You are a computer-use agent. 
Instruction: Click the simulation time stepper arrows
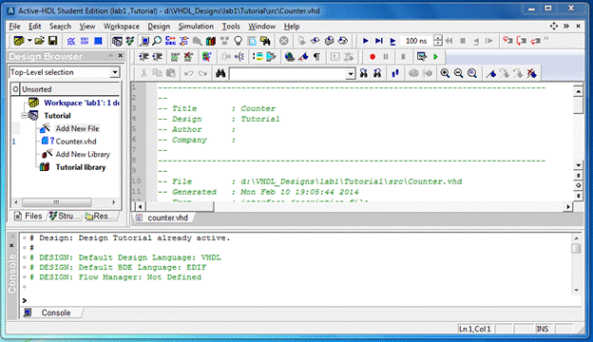[x=438, y=41]
